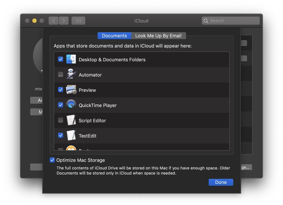Click the Preview app icon
Image resolution: width=283 pixels, height=205 pixels.
pyautogui.click(x=71, y=90)
